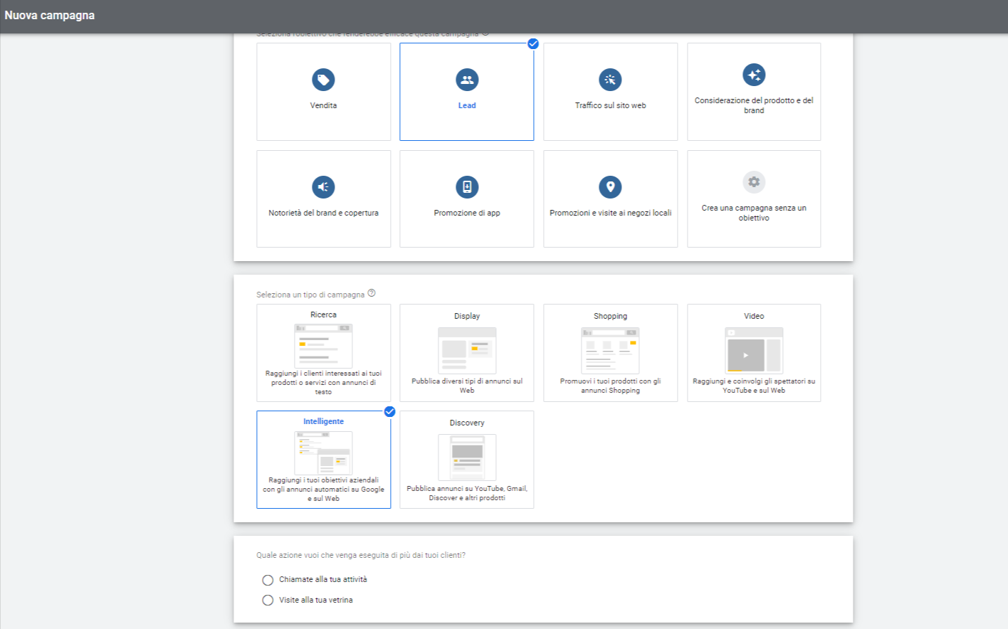The height and width of the screenshot is (629, 1008).
Task: Select the Shopping campaign type thumbnail
Action: point(610,350)
